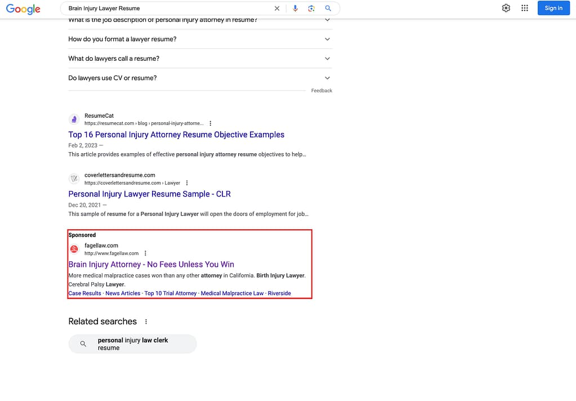576x401 pixels.
Task: Clear the search box with X icon
Action: pos(277,8)
